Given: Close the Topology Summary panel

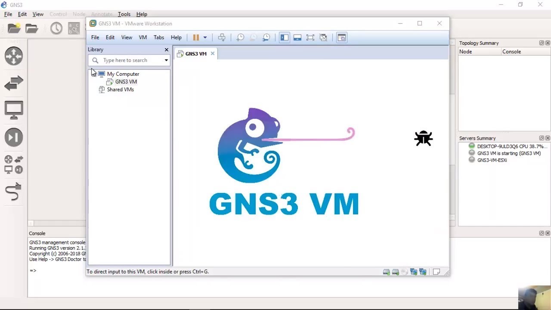Looking at the screenshot, I should click(x=548, y=43).
